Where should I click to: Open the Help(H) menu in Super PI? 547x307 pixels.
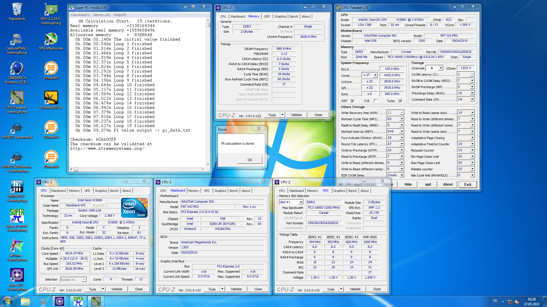120,15
